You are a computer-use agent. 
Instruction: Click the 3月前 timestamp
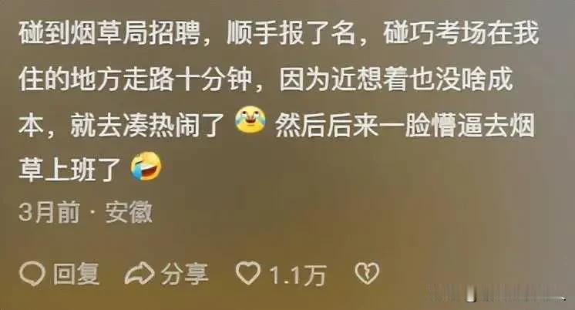coord(49,212)
